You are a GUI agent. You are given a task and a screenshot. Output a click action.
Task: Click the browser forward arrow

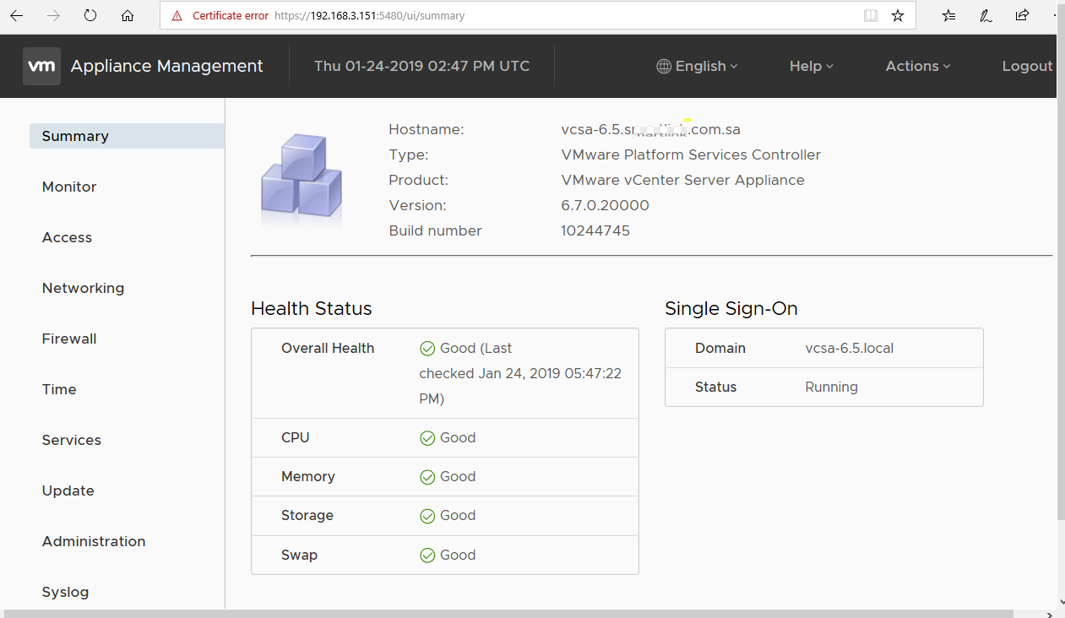click(53, 15)
